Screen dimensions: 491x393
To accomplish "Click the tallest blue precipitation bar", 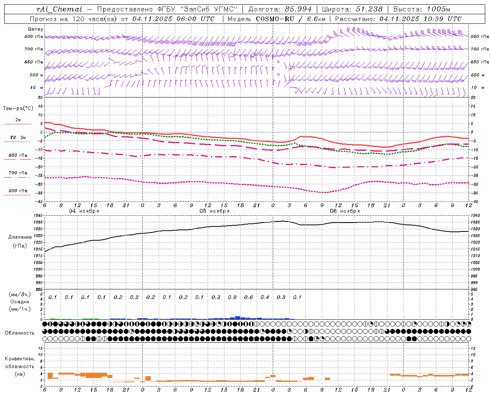I will [237, 318].
